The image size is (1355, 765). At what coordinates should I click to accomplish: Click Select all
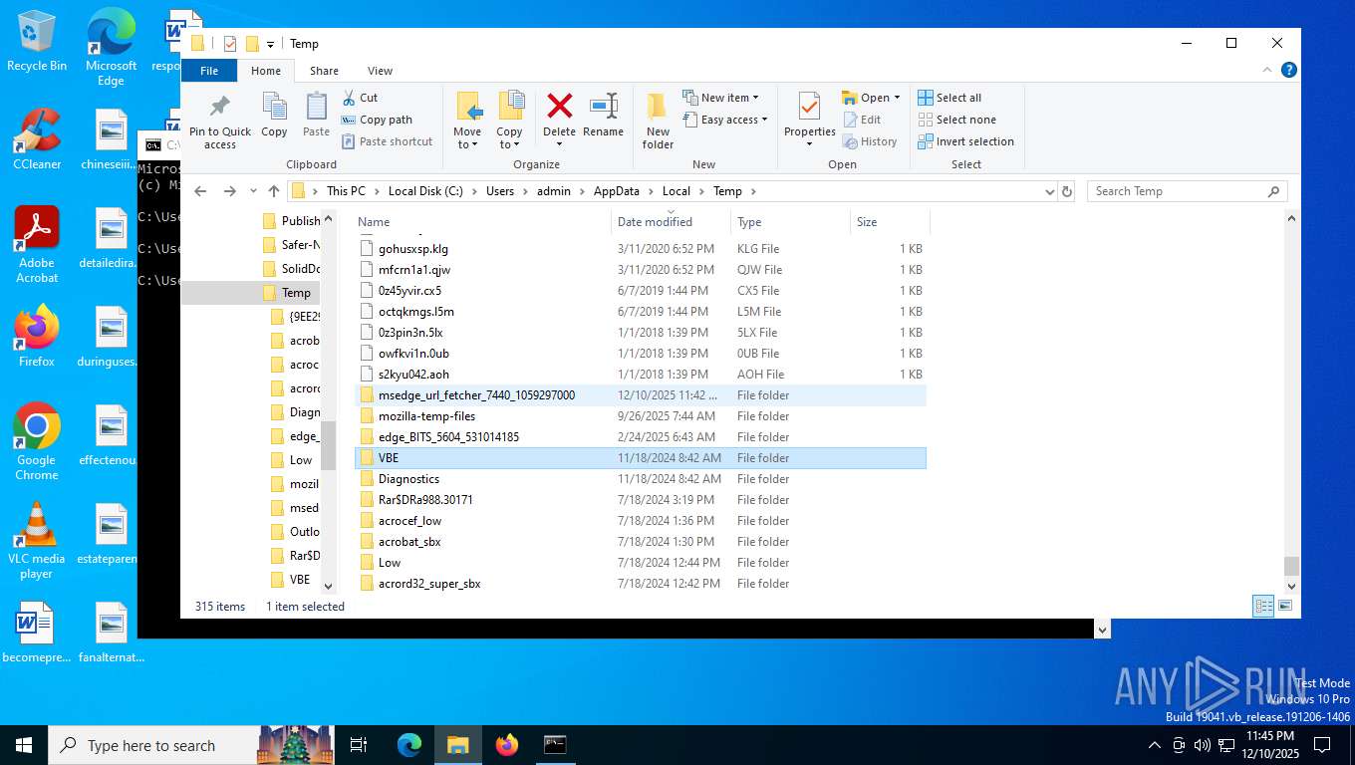coord(949,98)
